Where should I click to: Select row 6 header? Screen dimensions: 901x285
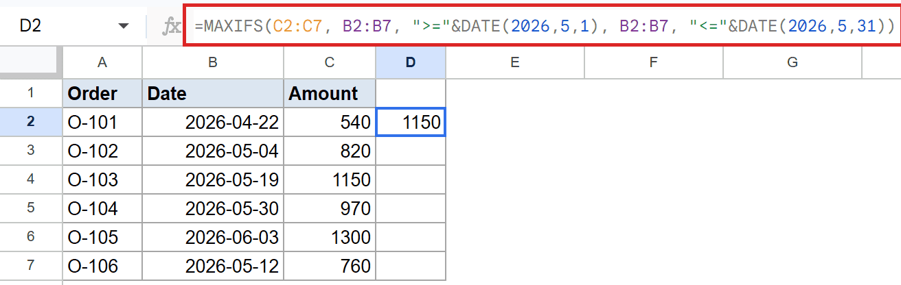(31, 237)
